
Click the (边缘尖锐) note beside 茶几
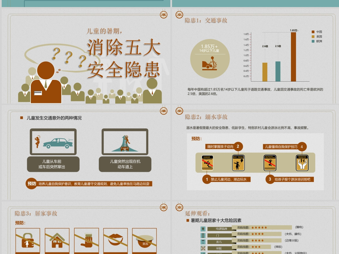292,240
